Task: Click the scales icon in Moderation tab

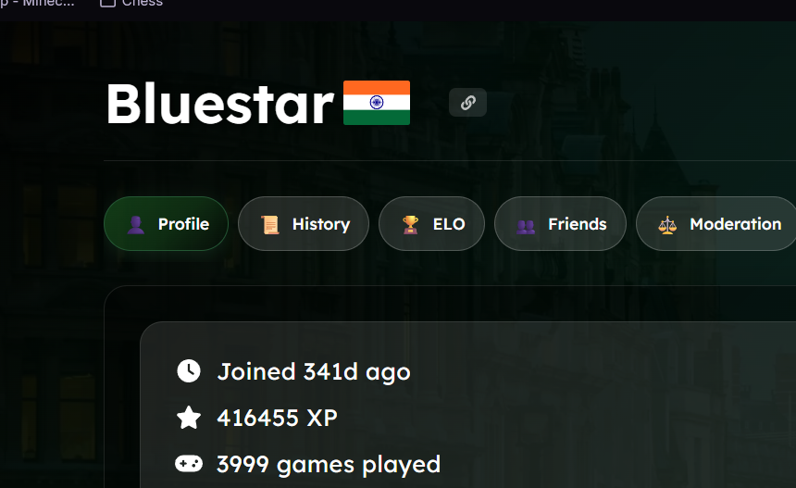Action: tap(667, 224)
